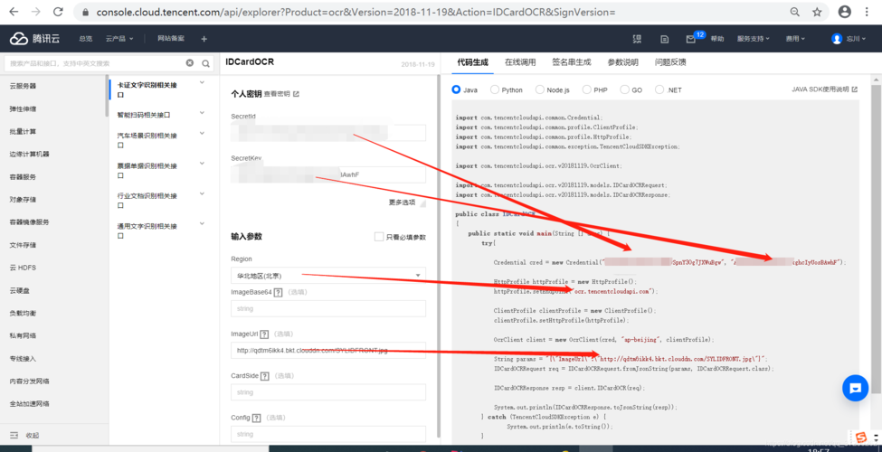Click the CardSide input field
The width and height of the screenshot is (882, 452).
coord(328,392)
